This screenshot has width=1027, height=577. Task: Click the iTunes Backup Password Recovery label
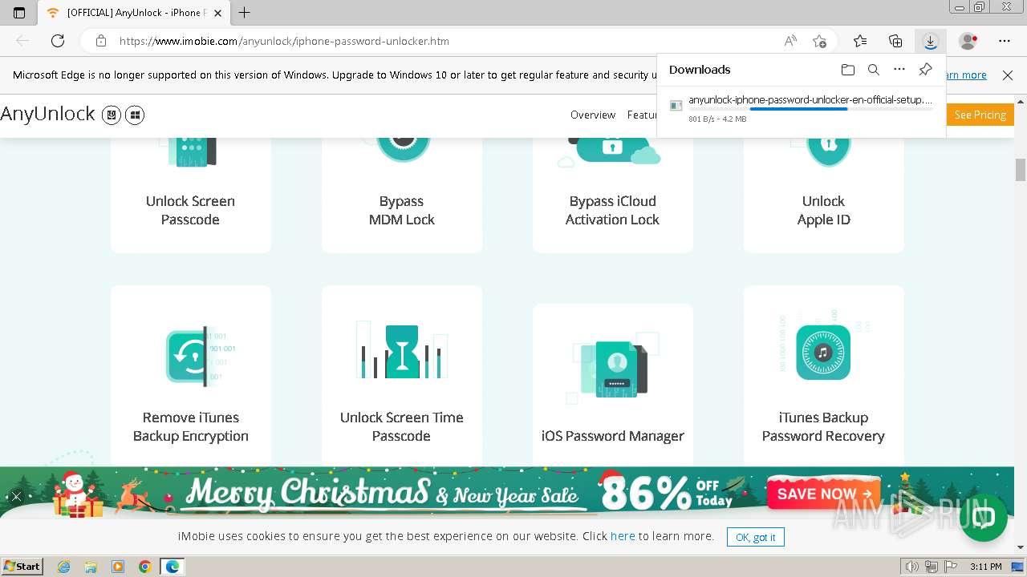pos(823,426)
